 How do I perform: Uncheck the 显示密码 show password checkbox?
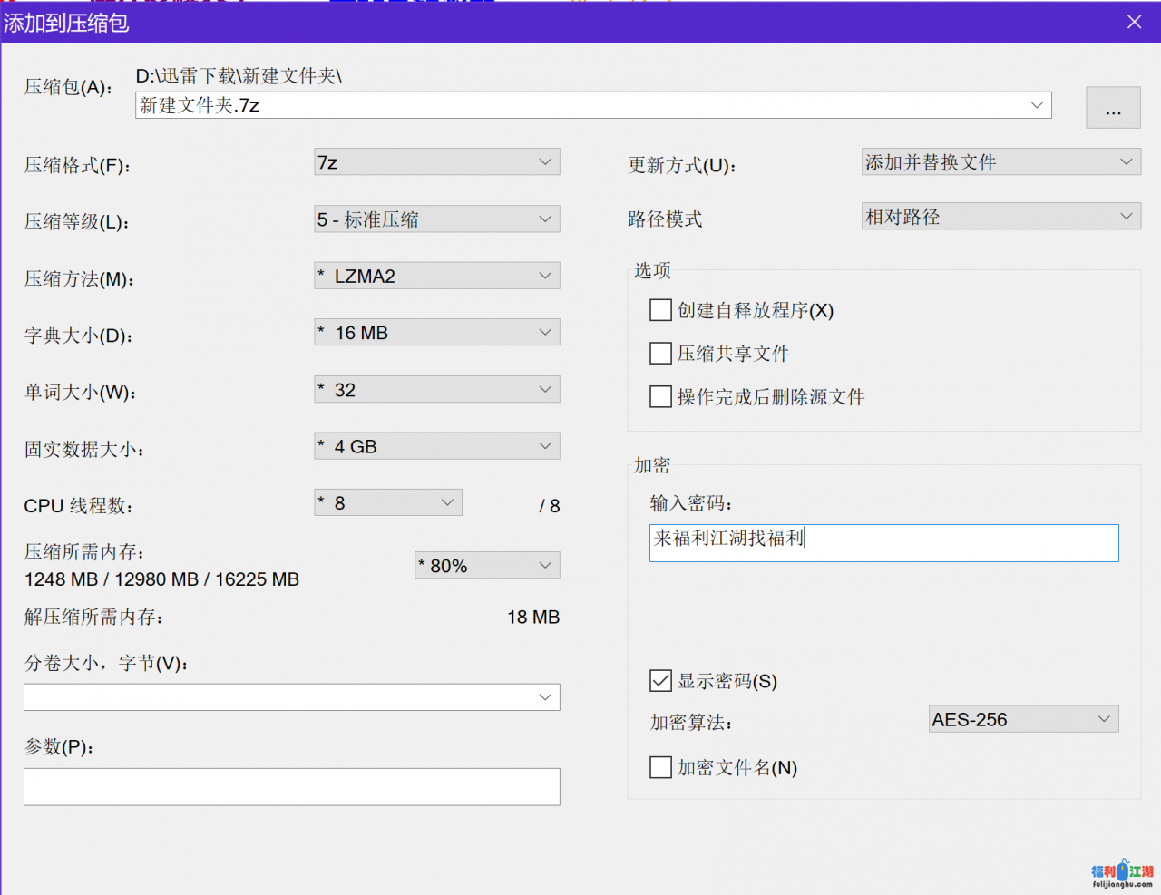661,681
